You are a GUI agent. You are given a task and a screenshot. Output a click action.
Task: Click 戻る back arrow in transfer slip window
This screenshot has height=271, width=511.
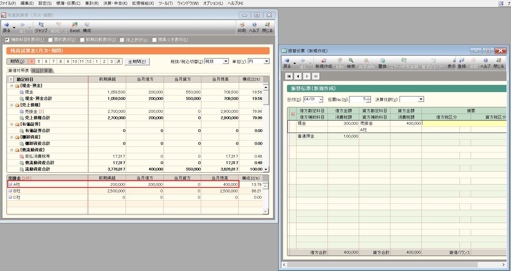tap(287, 63)
